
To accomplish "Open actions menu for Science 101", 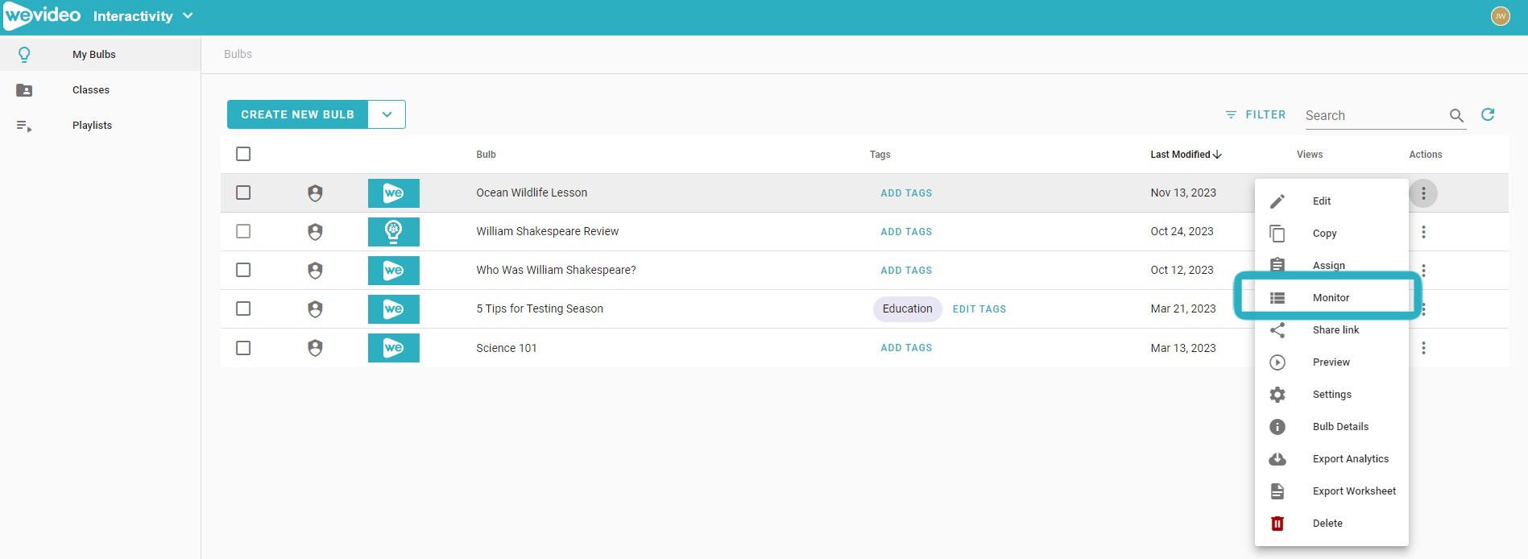I will [x=1423, y=348].
